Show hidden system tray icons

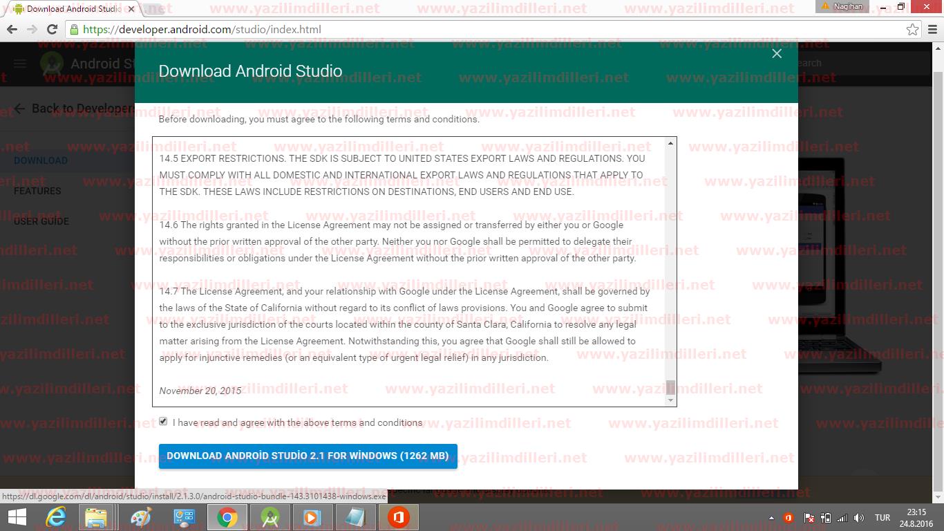coord(771,518)
